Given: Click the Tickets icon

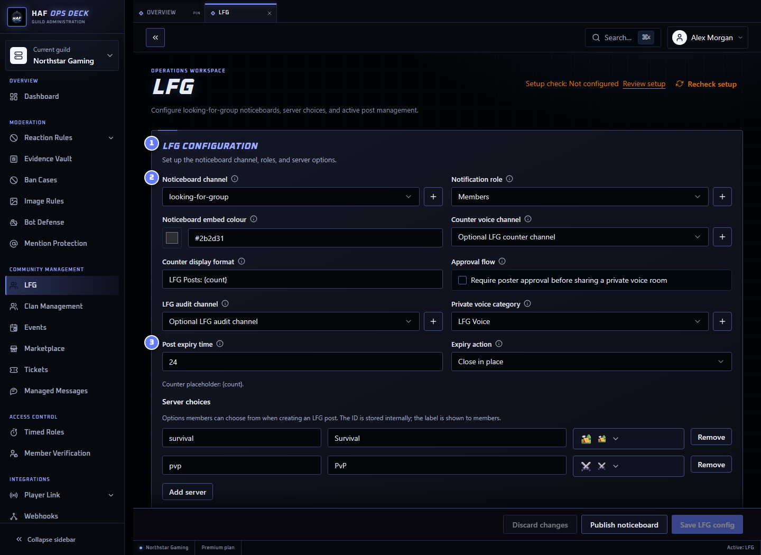Looking at the screenshot, I should 14,370.
